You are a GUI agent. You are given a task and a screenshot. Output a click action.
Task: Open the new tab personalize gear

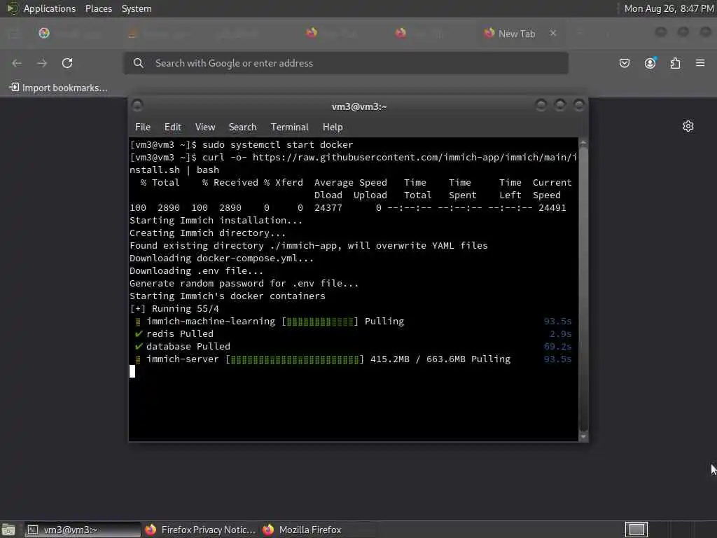pos(688,126)
